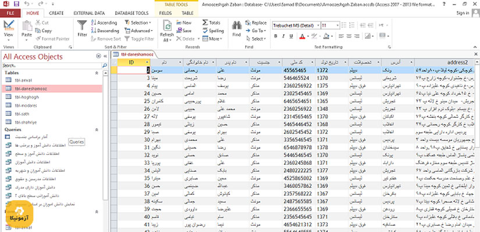Click the View datasheet icon
480x232 pixels.
pyautogui.click(x=9, y=25)
